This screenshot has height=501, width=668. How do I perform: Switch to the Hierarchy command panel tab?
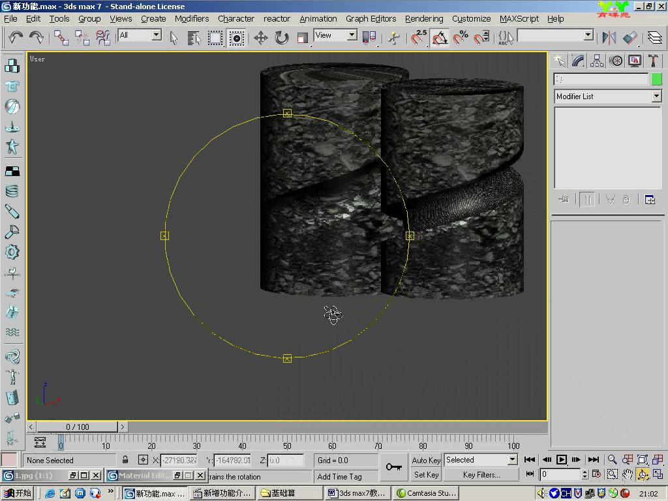coord(597,61)
